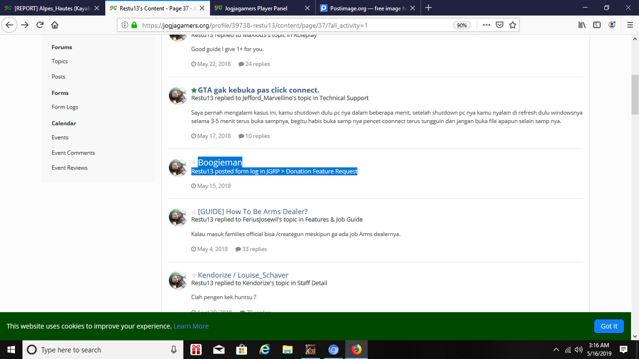Click Restu13's avatar next to the Boogieman entry
Image resolution: width=639 pixels, height=359 pixels.
178,168
